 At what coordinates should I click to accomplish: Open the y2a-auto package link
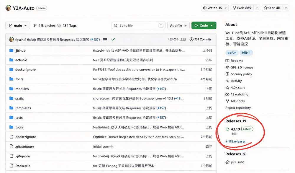pyautogui.click(x=237, y=162)
